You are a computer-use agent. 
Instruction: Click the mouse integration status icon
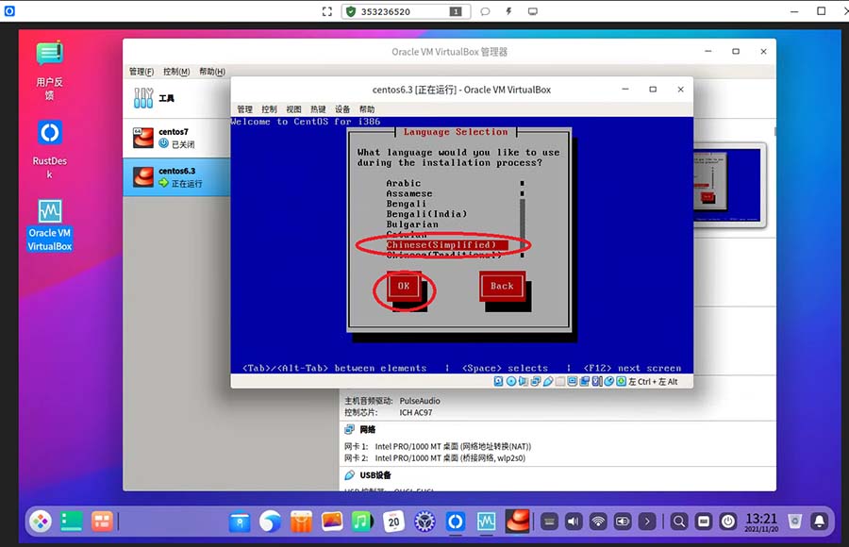point(608,381)
